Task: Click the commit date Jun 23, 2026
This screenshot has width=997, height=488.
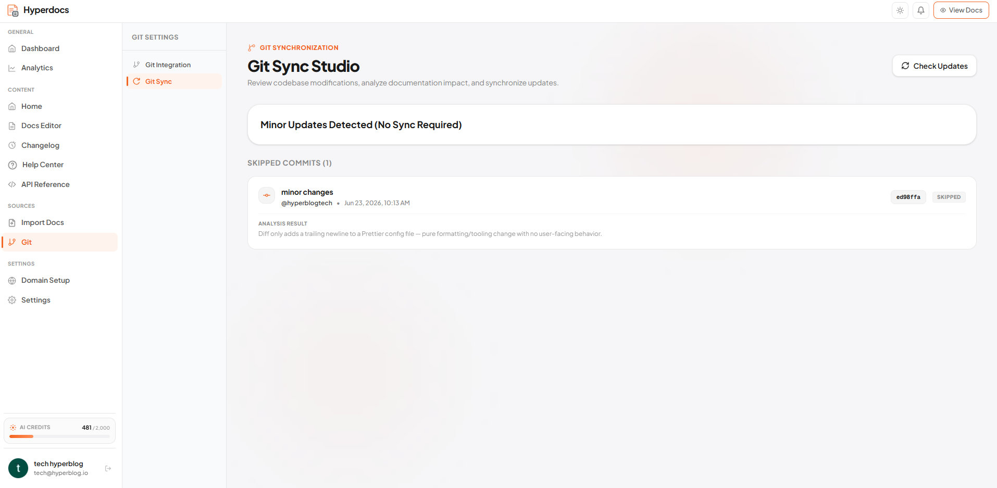Action: click(x=377, y=203)
